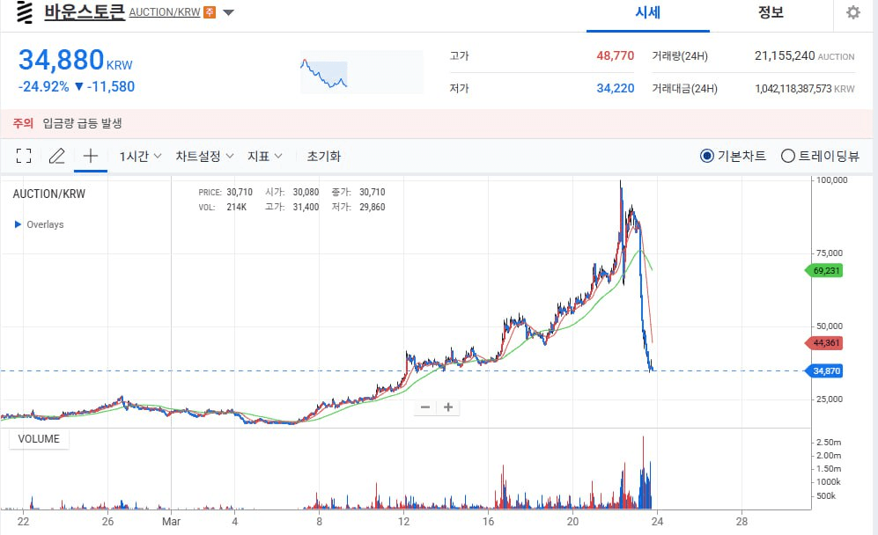This screenshot has width=878, height=535.
Task: Click the AUCTION/KRW chart title
Action: (49, 194)
